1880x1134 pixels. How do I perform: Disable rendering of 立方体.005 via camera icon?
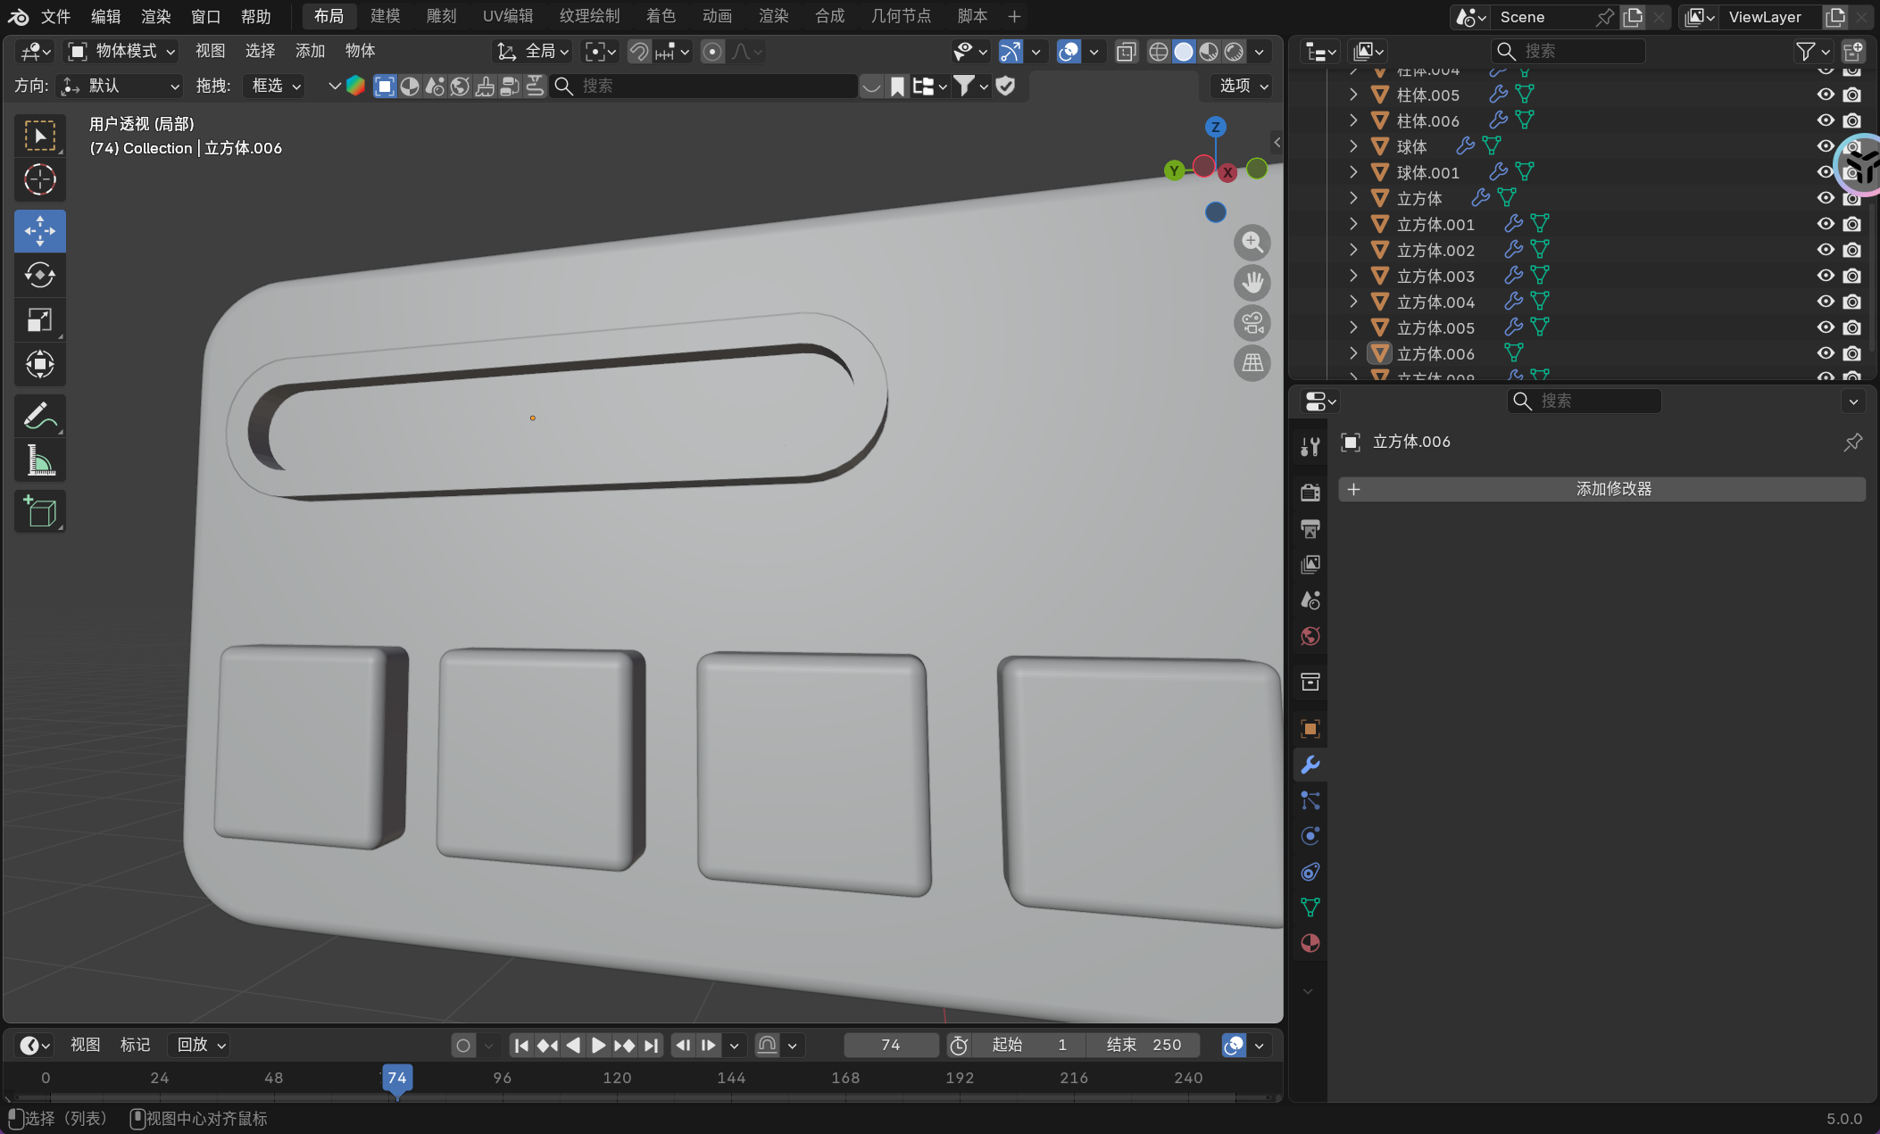click(1852, 327)
